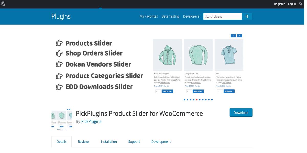Open the Beta Testing menu item
The height and width of the screenshot is (153, 307).
coord(170,16)
